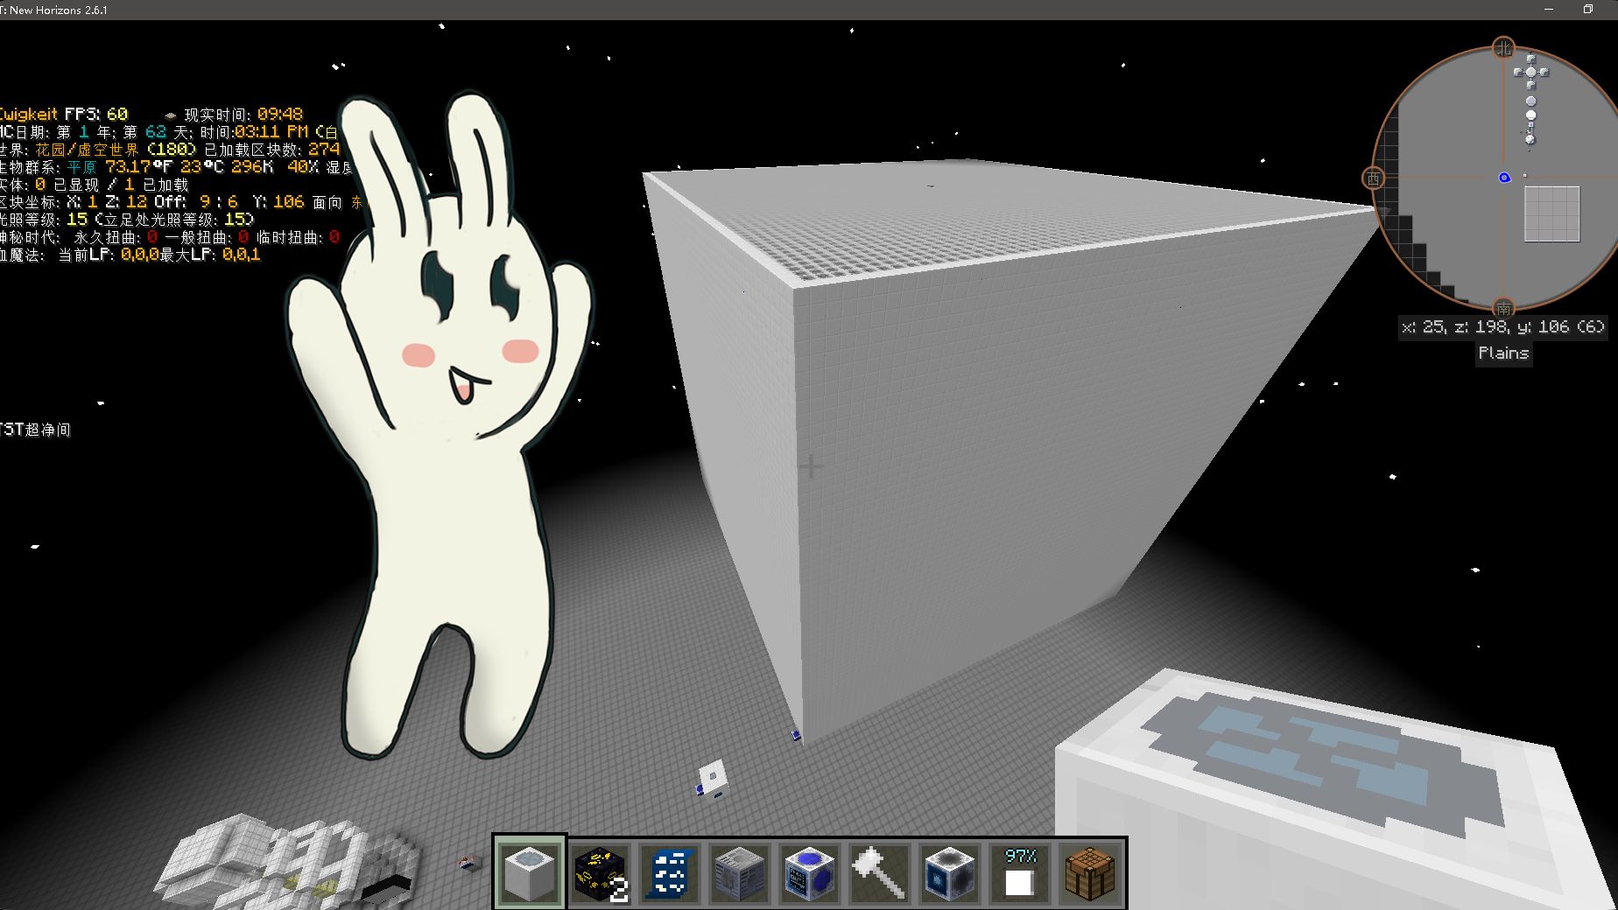The width and height of the screenshot is (1618, 910).
Task: Click the blue player marker on minimap
Action: pos(1504,178)
